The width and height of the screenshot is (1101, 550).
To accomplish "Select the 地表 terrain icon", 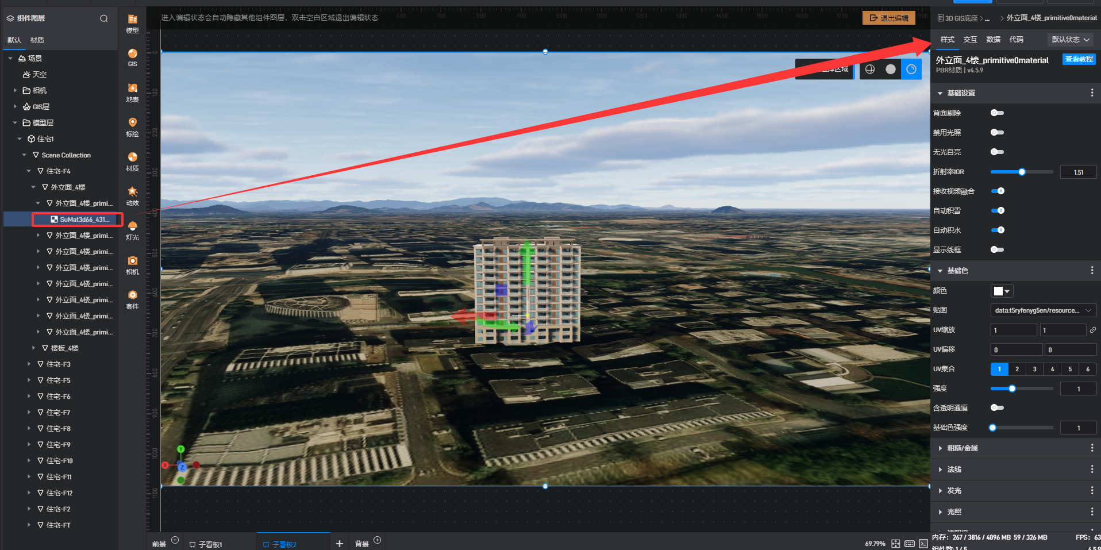I will coord(132,92).
